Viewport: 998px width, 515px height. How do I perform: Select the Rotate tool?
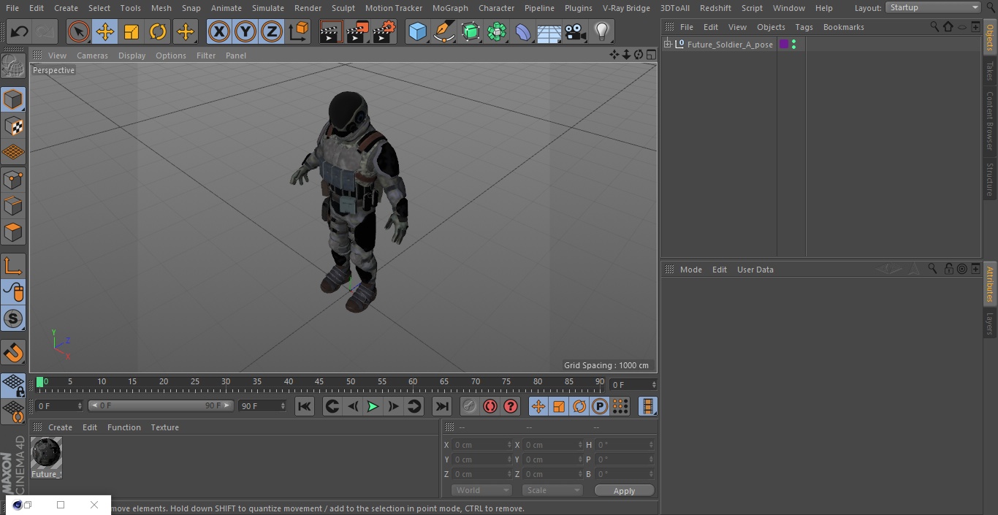click(158, 31)
